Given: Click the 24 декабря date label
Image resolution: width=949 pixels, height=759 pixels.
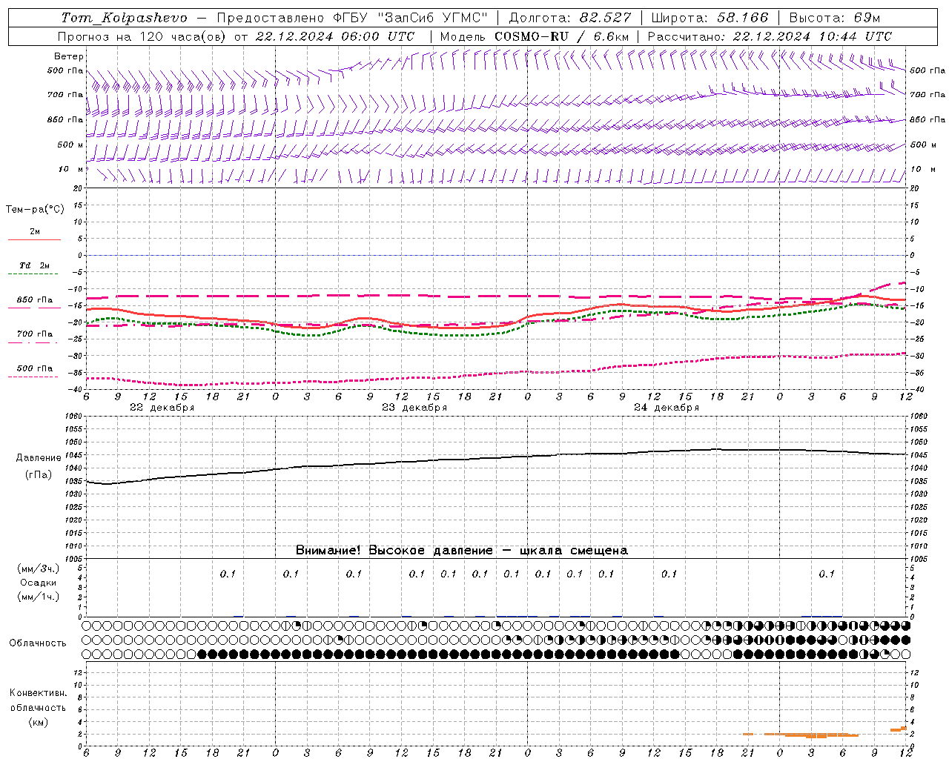Looking at the screenshot, I should click(667, 408).
